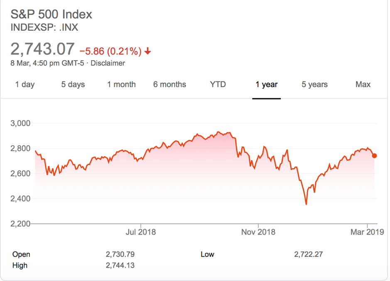
Task: Click the 2,743.07 price value
Action: point(43,49)
